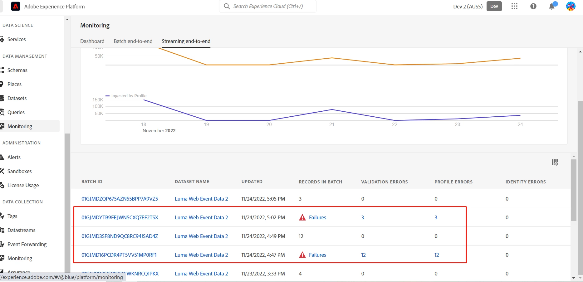Click the Dev 2 (AUSS) sandbox name
This screenshot has height=282, width=583.
coord(468,6)
